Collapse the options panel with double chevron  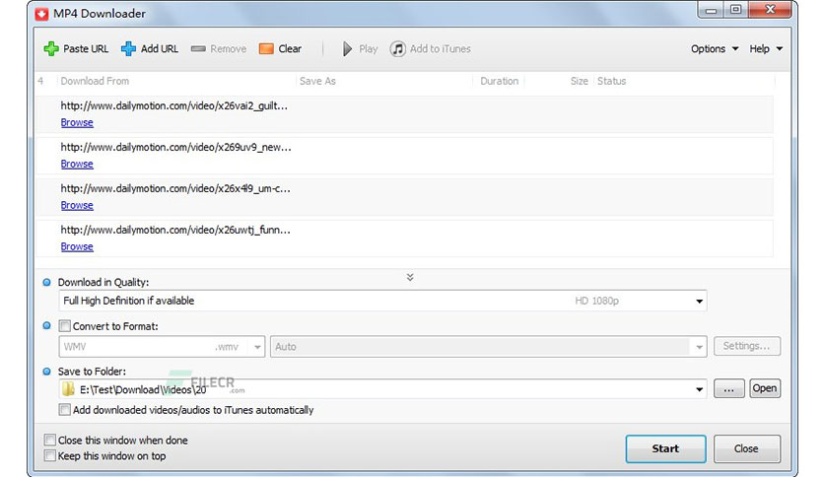coord(410,278)
